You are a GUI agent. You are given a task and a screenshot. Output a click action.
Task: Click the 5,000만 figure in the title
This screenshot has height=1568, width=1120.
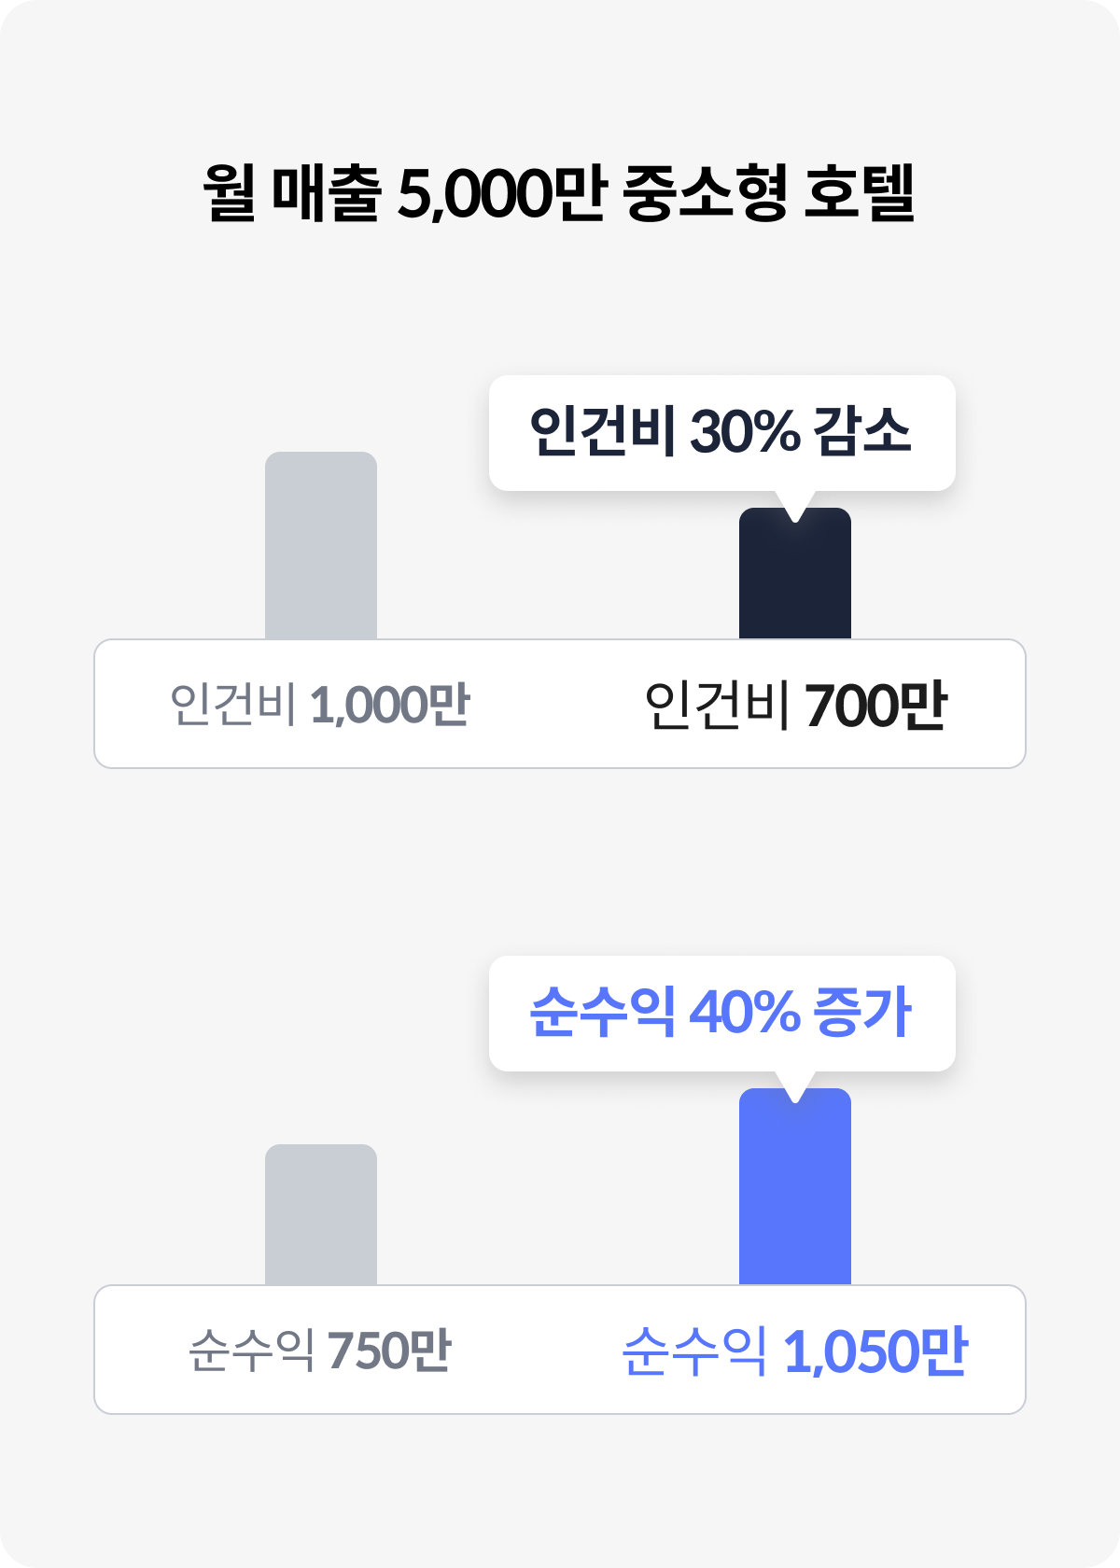click(502, 193)
